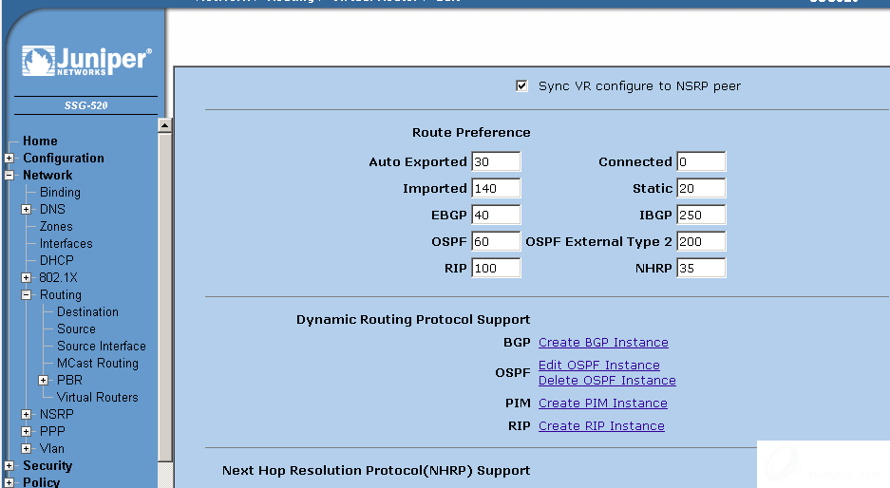Expand the 802.1X submenu
890x488 pixels.
(x=27, y=278)
